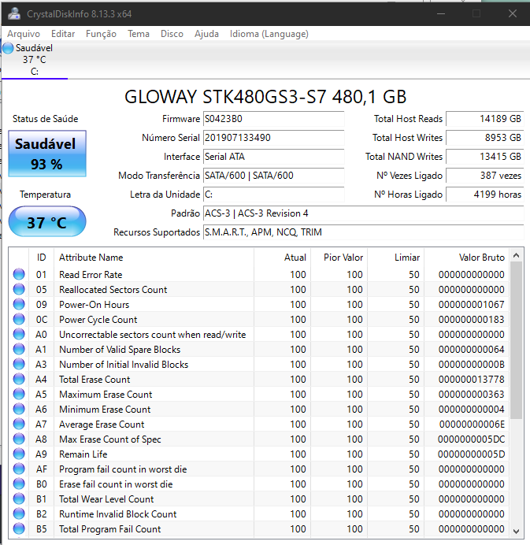The height and width of the screenshot is (545, 530).
Task: Click Total Host Writes value 8953 GB
Action: (485, 138)
